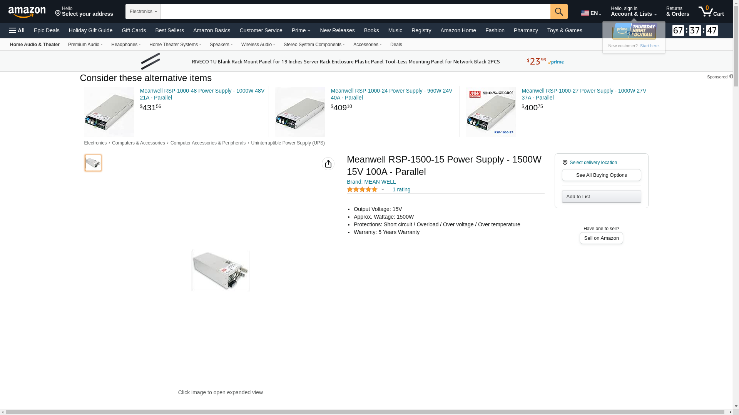Click See All Buying Options button
739x415 pixels.
(601, 175)
